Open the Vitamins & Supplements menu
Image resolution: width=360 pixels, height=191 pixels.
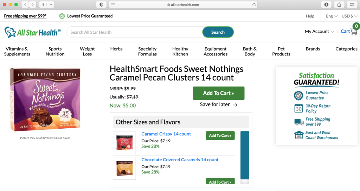click(x=17, y=52)
